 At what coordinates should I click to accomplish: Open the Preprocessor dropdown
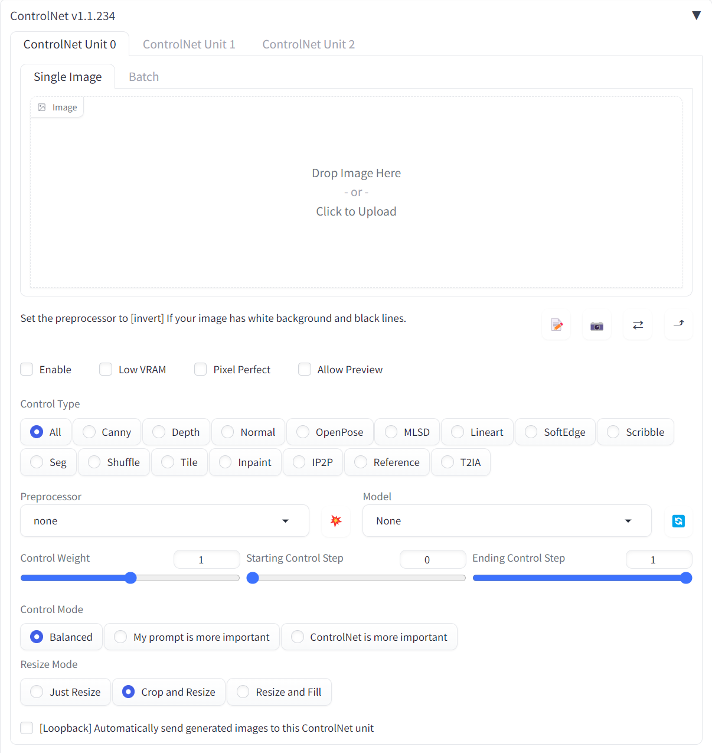click(165, 521)
